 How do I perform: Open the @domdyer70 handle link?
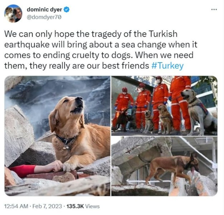coord(44,17)
